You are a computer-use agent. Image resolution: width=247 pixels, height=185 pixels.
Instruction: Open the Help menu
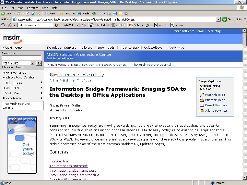54,8
